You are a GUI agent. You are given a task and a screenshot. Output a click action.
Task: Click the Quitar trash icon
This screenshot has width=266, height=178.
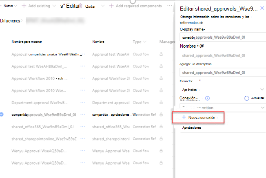81,6
